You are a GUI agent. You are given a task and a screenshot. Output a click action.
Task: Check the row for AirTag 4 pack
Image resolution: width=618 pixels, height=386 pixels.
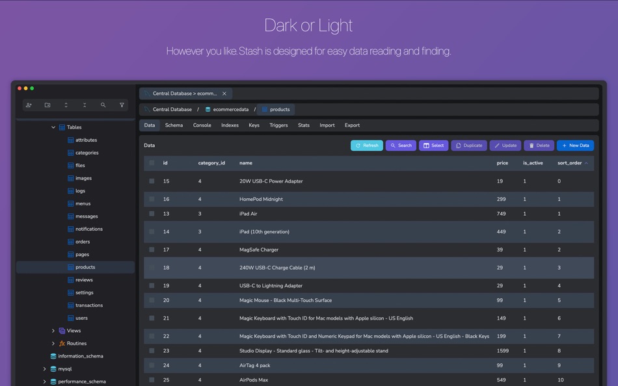152,365
